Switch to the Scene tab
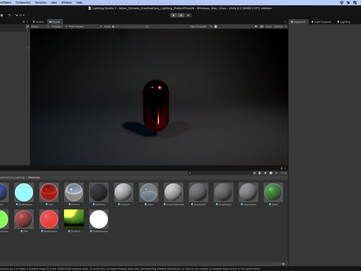Image resolution: width=361 pixels, height=271 pixels. click(38, 22)
